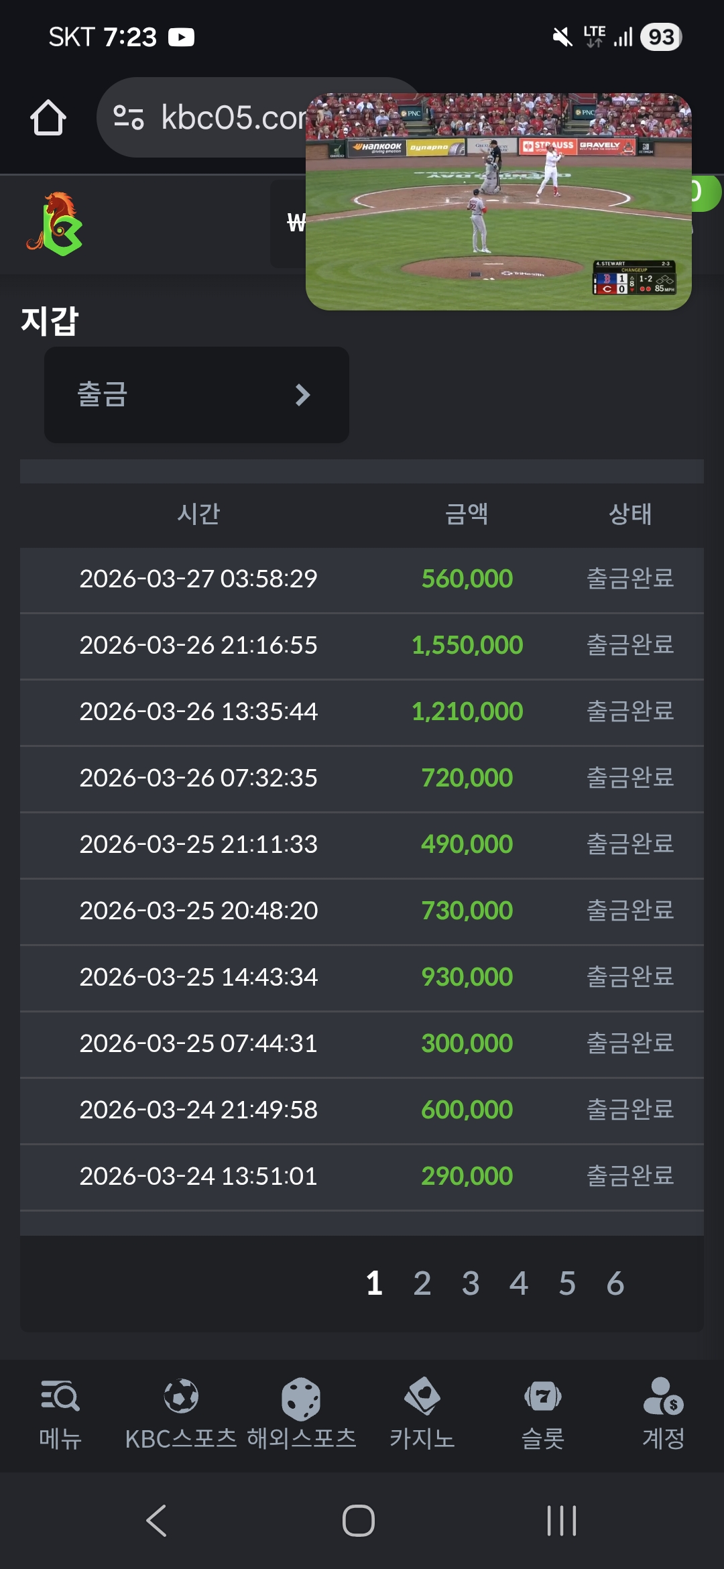Screen dimensions: 724x1569
Task: Open page 5 of the list
Action: 567,1283
